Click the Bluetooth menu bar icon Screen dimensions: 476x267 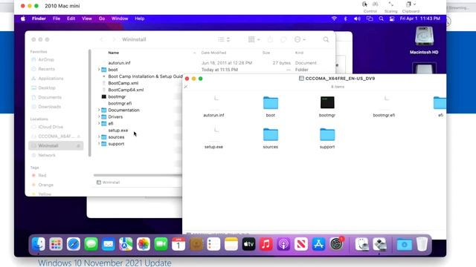[x=345, y=19]
